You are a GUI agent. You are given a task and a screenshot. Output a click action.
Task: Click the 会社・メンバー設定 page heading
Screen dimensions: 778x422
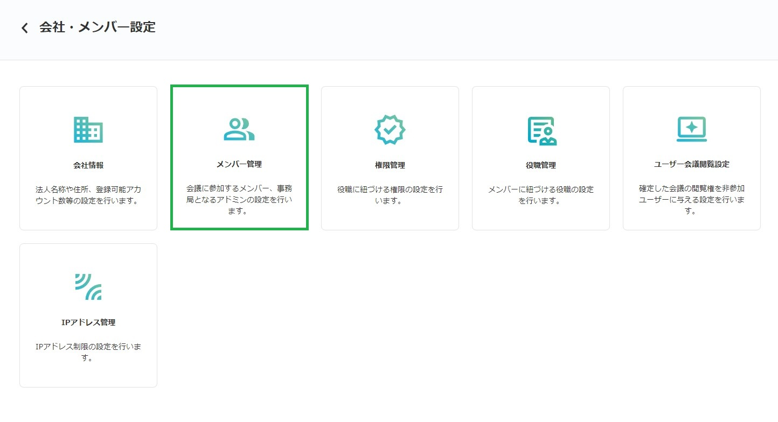coord(98,27)
